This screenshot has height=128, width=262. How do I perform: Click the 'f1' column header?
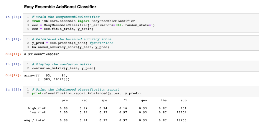coord(125,100)
